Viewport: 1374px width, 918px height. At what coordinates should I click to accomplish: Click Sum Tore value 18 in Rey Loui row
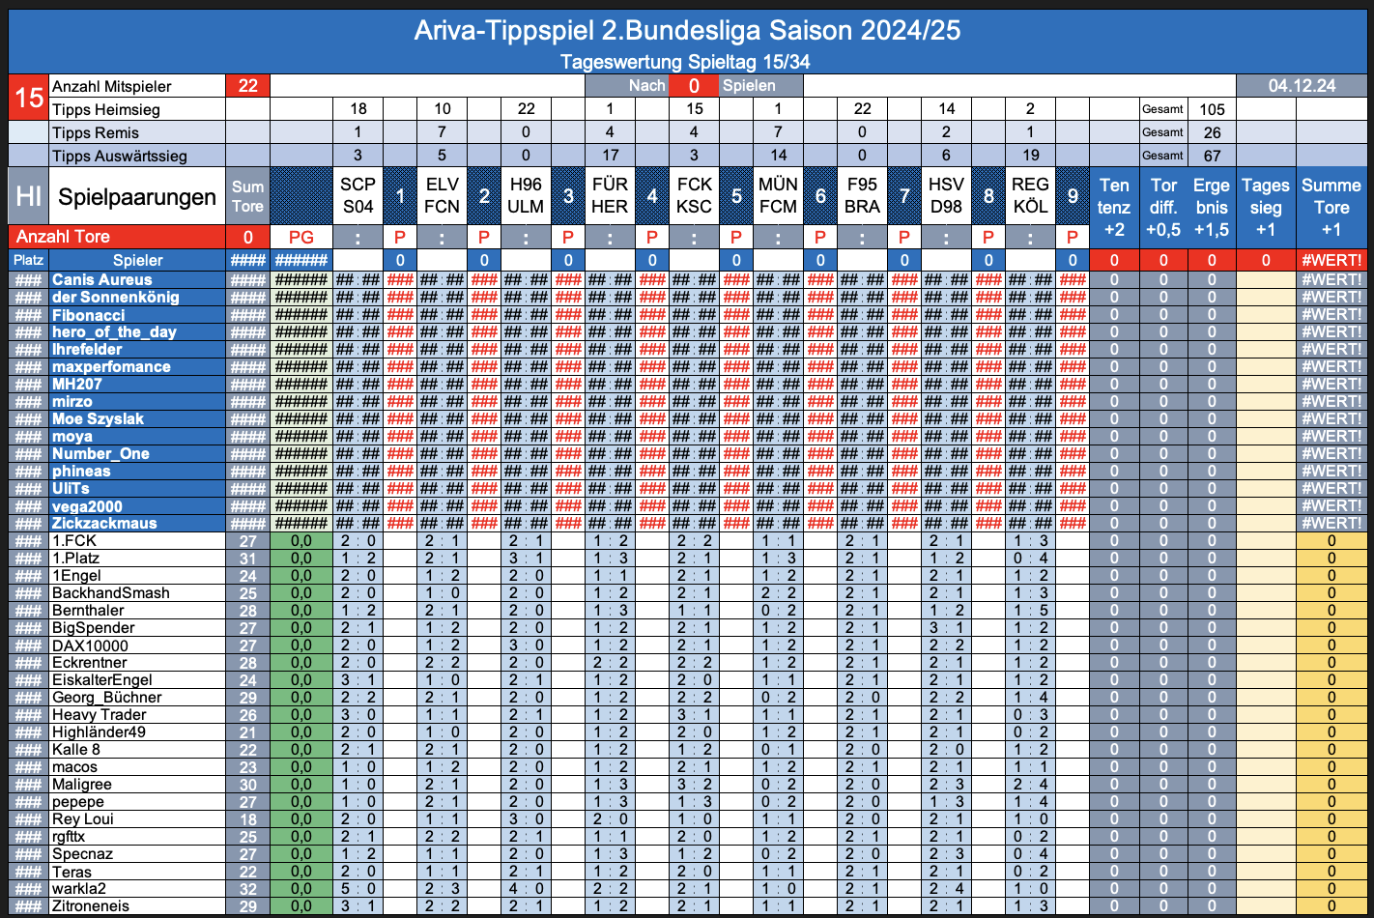tap(248, 818)
